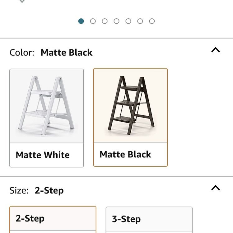Choose the Matte White color label
The image size is (233, 233).
point(43,155)
